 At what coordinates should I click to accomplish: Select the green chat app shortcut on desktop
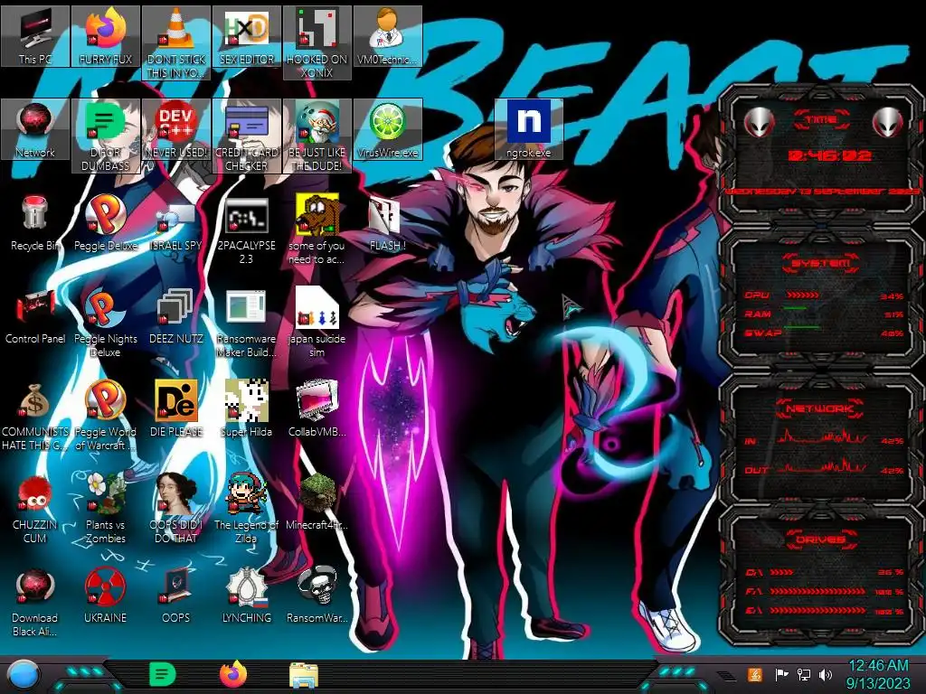(106, 136)
